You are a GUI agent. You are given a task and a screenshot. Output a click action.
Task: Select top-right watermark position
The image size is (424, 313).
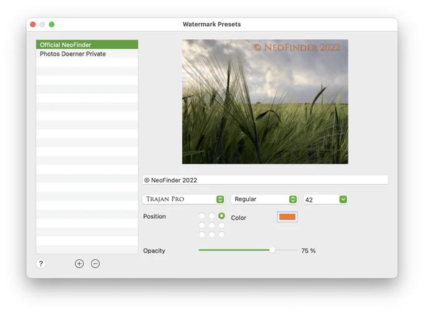[x=221, y=216]
